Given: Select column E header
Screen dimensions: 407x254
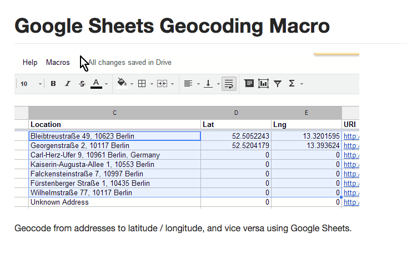Looking at the screenshot, I should (x=306, y=113).
